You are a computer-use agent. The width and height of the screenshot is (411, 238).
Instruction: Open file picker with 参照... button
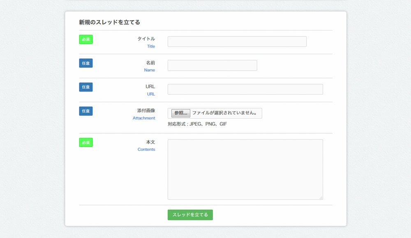180,113
